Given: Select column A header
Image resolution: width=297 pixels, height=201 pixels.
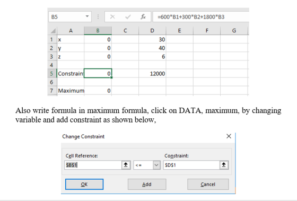Looking at the screenshot, I should (x=71, y=31).
